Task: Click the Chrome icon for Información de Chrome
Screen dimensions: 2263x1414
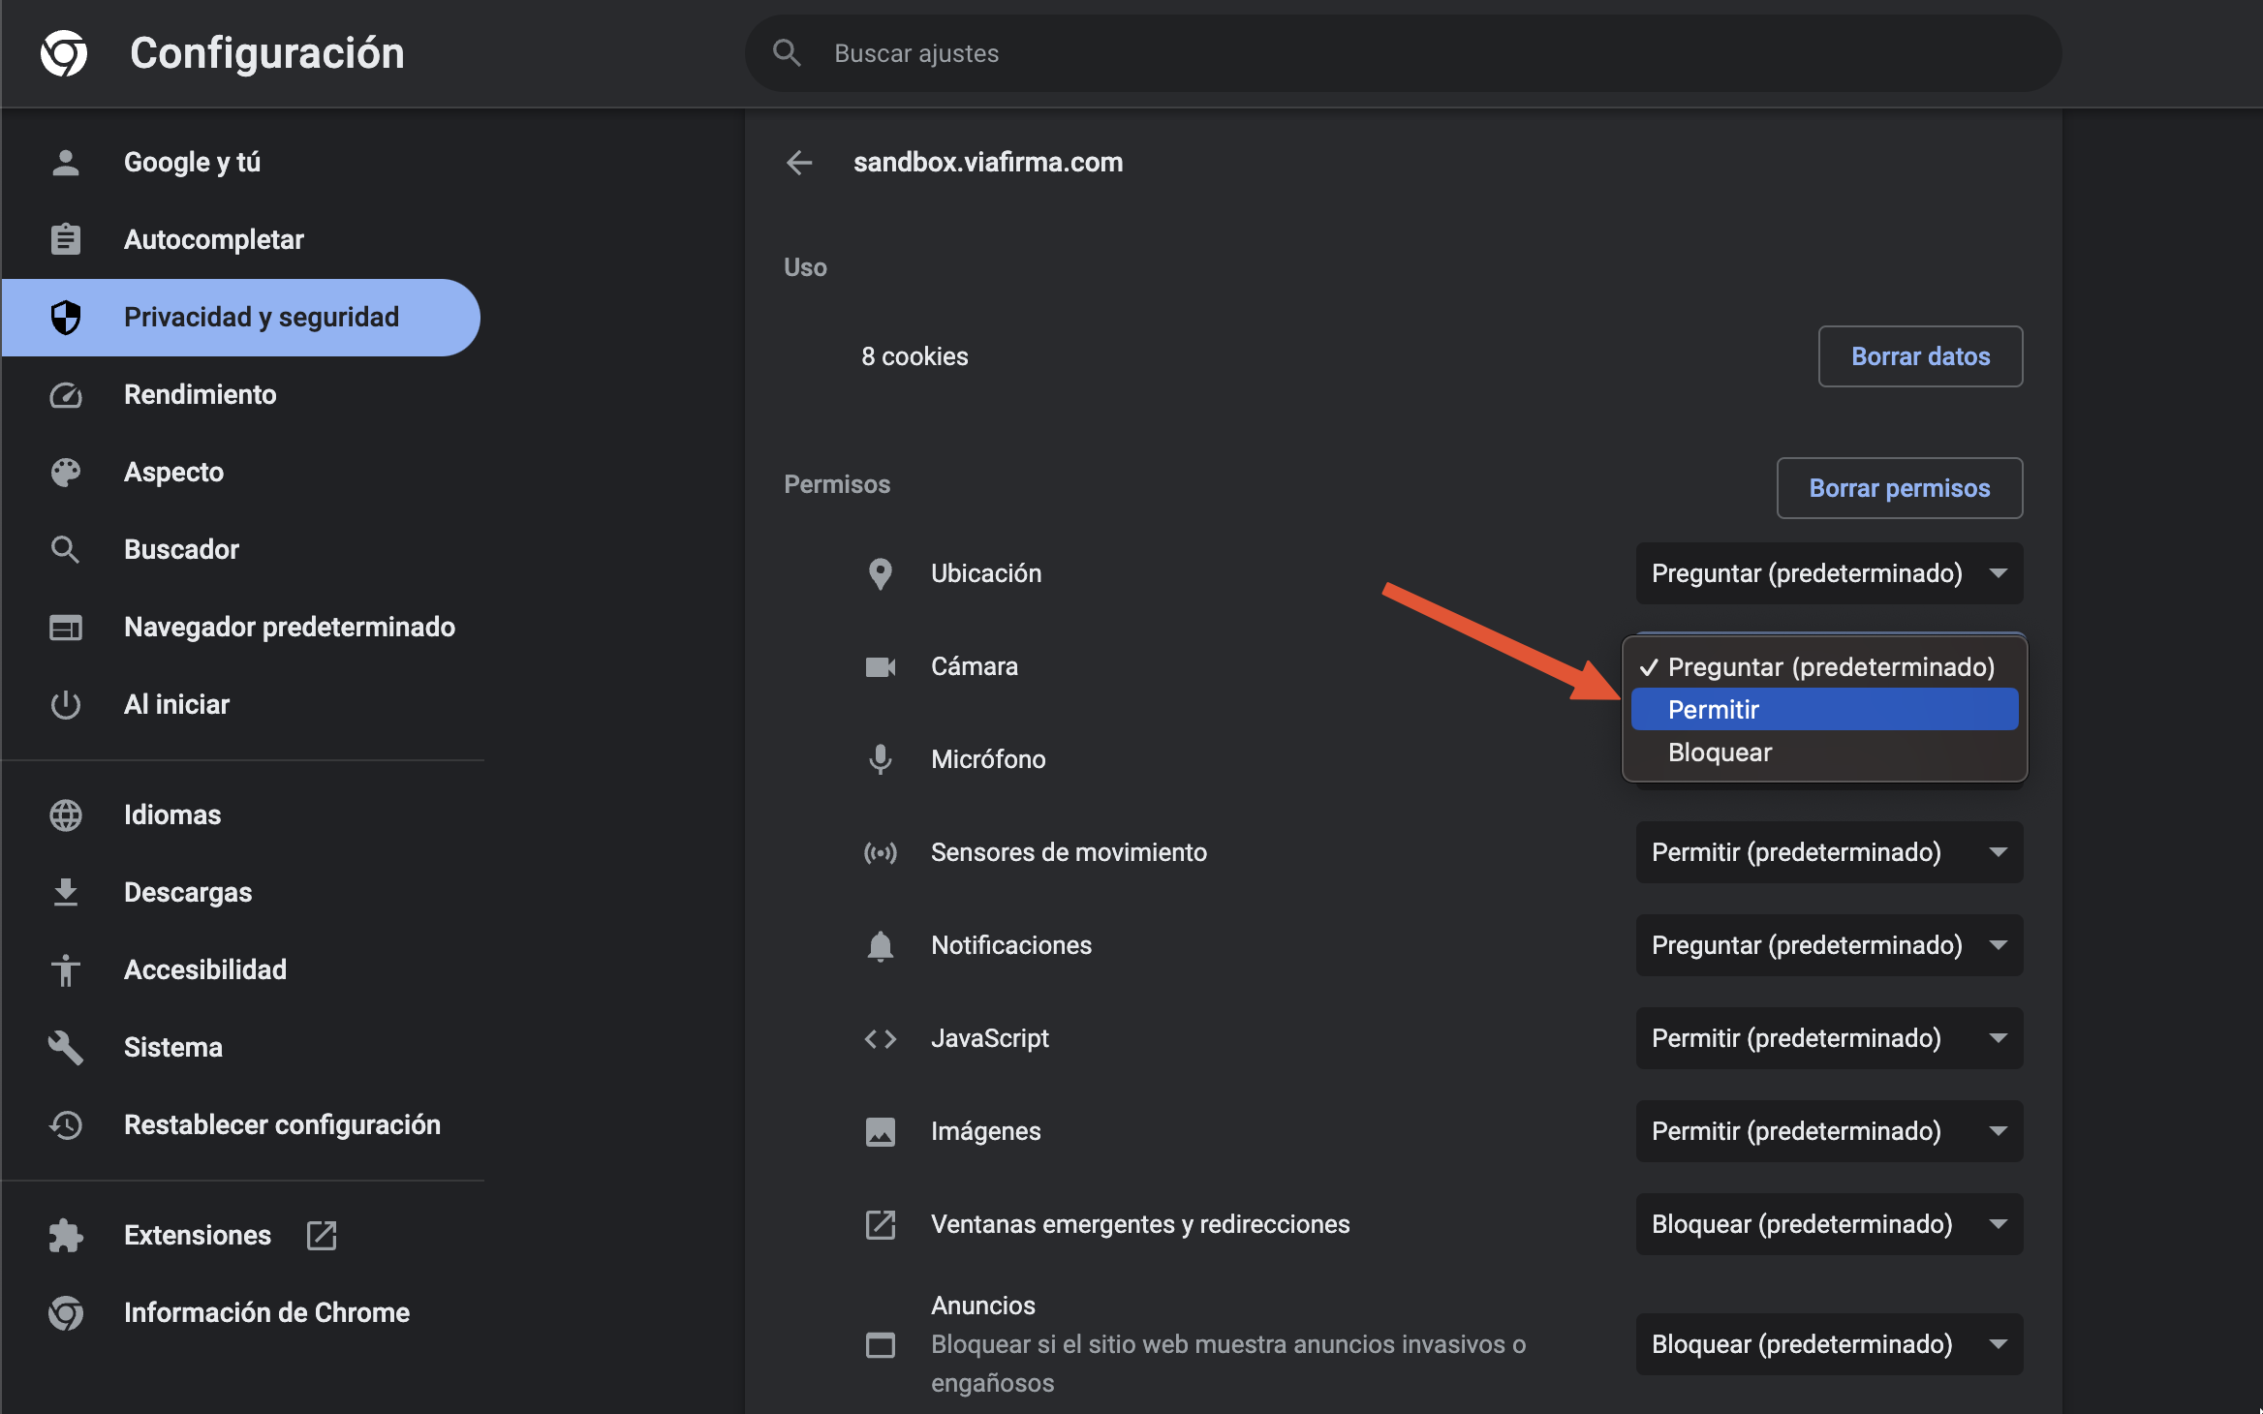Action: [66, 1312]
